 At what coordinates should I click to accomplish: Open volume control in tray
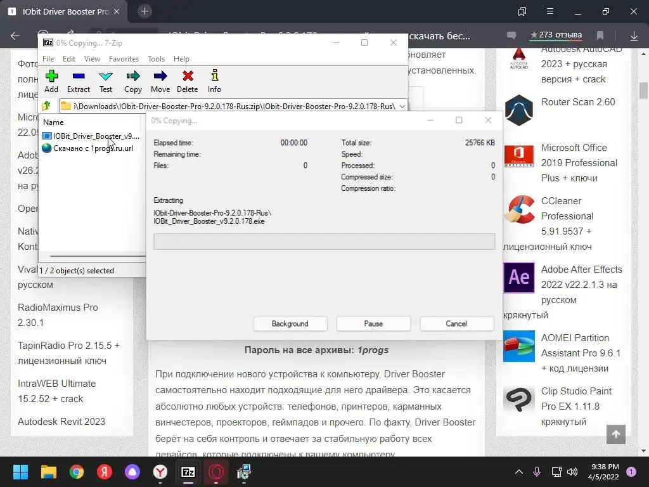pyautogui.click(x=572, y=472)
